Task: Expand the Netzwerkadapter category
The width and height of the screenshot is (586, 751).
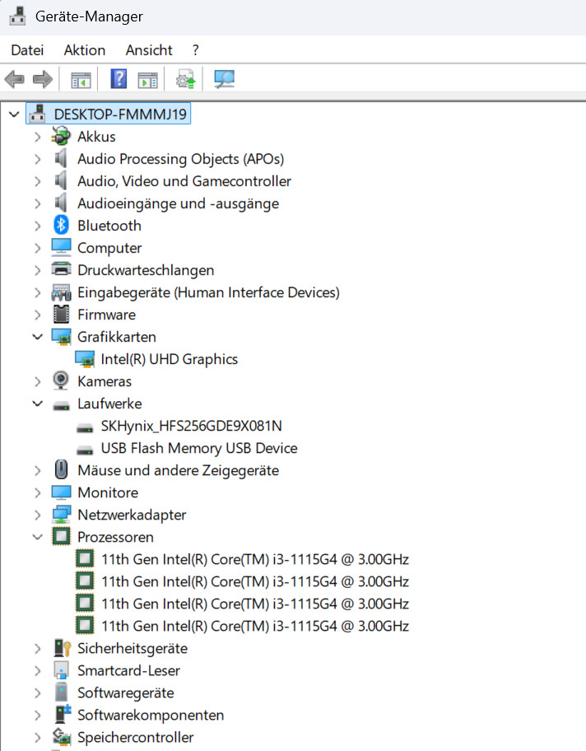Action: [x=37, y=515]
